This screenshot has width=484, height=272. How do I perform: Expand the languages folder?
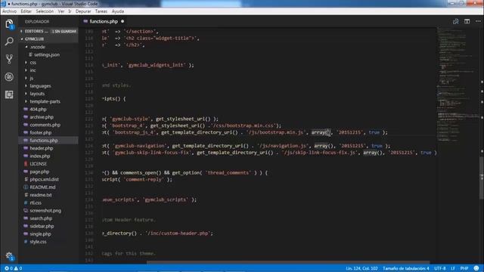(48, 85)
